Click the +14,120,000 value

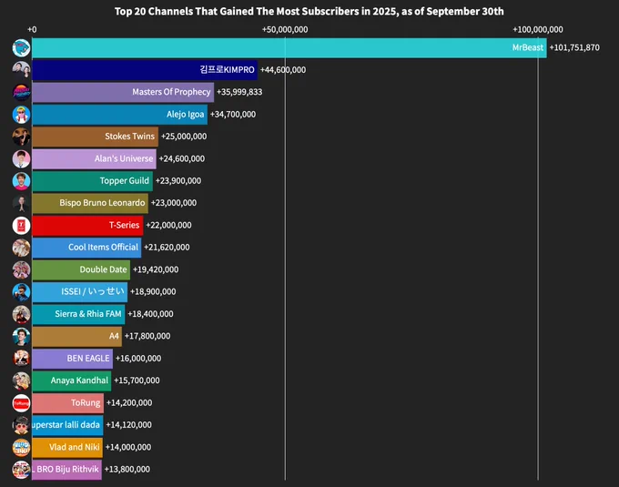[x=128, y=425]
